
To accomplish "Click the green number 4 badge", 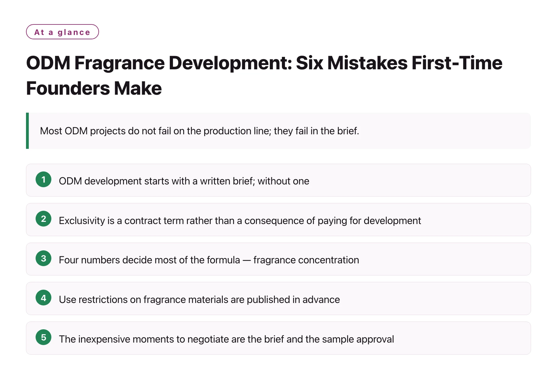I will (x=43, y=298).
